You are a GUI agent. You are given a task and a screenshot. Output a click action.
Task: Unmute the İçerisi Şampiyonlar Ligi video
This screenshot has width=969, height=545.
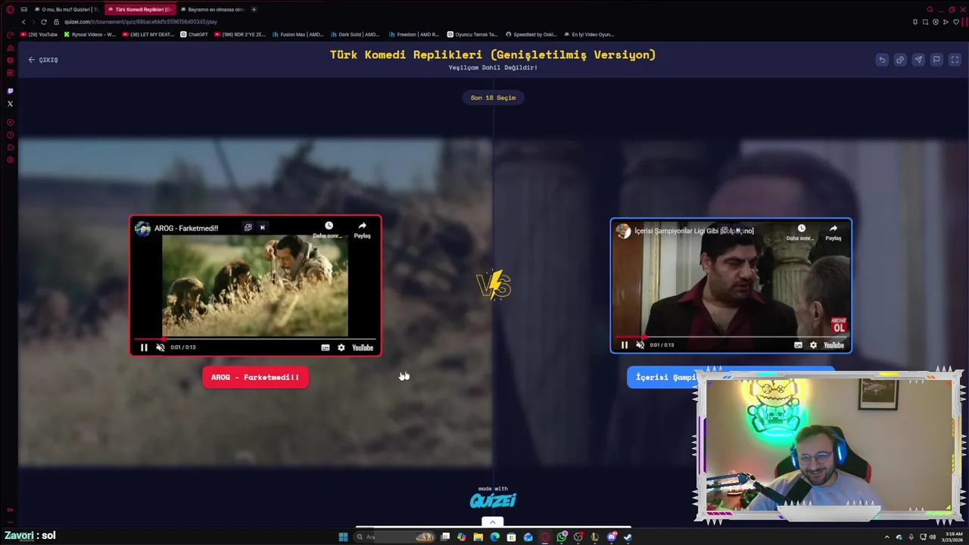pos(640,345)
